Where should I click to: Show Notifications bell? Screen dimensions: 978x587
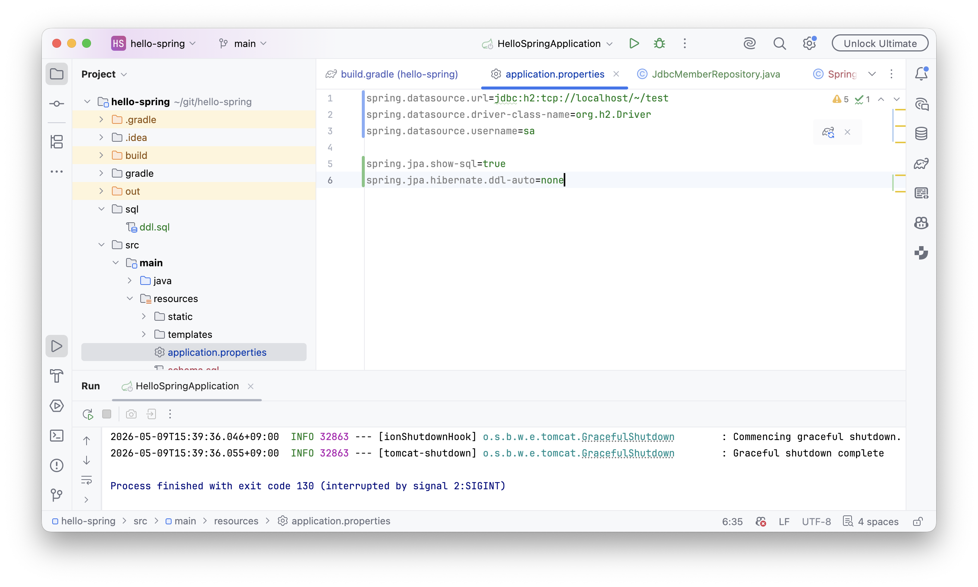(x=921, y=74)
